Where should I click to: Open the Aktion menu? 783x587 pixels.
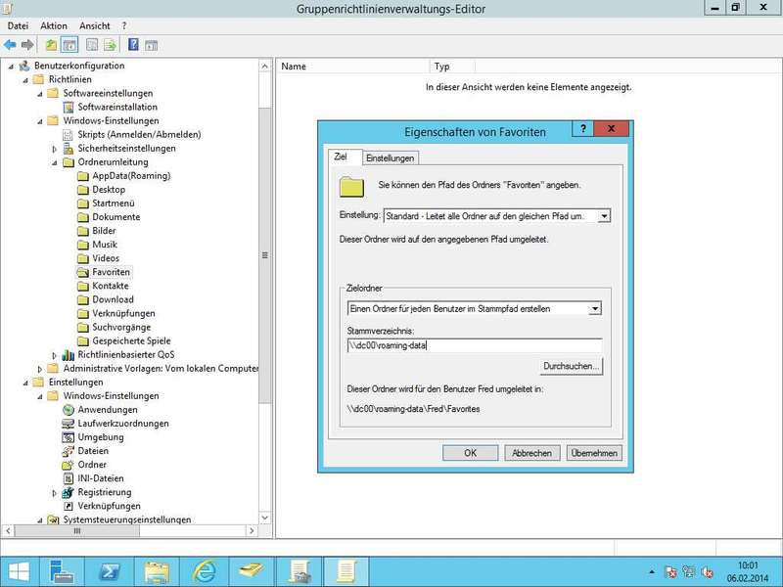(54, 25)
